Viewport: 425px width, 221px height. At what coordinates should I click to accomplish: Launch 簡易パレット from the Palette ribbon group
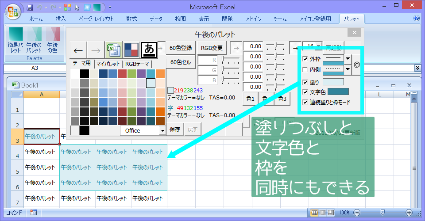click(15, 40)
